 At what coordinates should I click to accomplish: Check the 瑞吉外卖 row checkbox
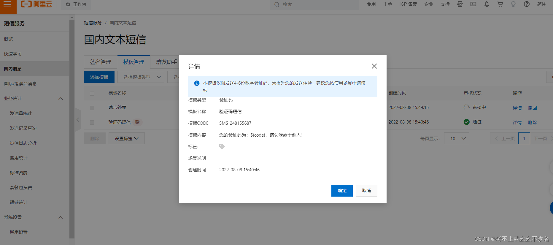click(92, 108)
